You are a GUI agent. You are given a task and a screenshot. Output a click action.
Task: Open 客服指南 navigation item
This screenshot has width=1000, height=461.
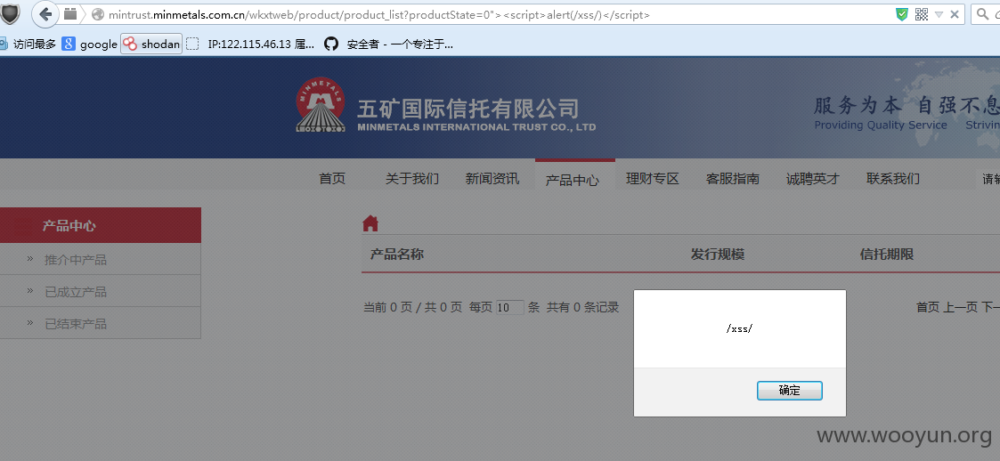733,179
